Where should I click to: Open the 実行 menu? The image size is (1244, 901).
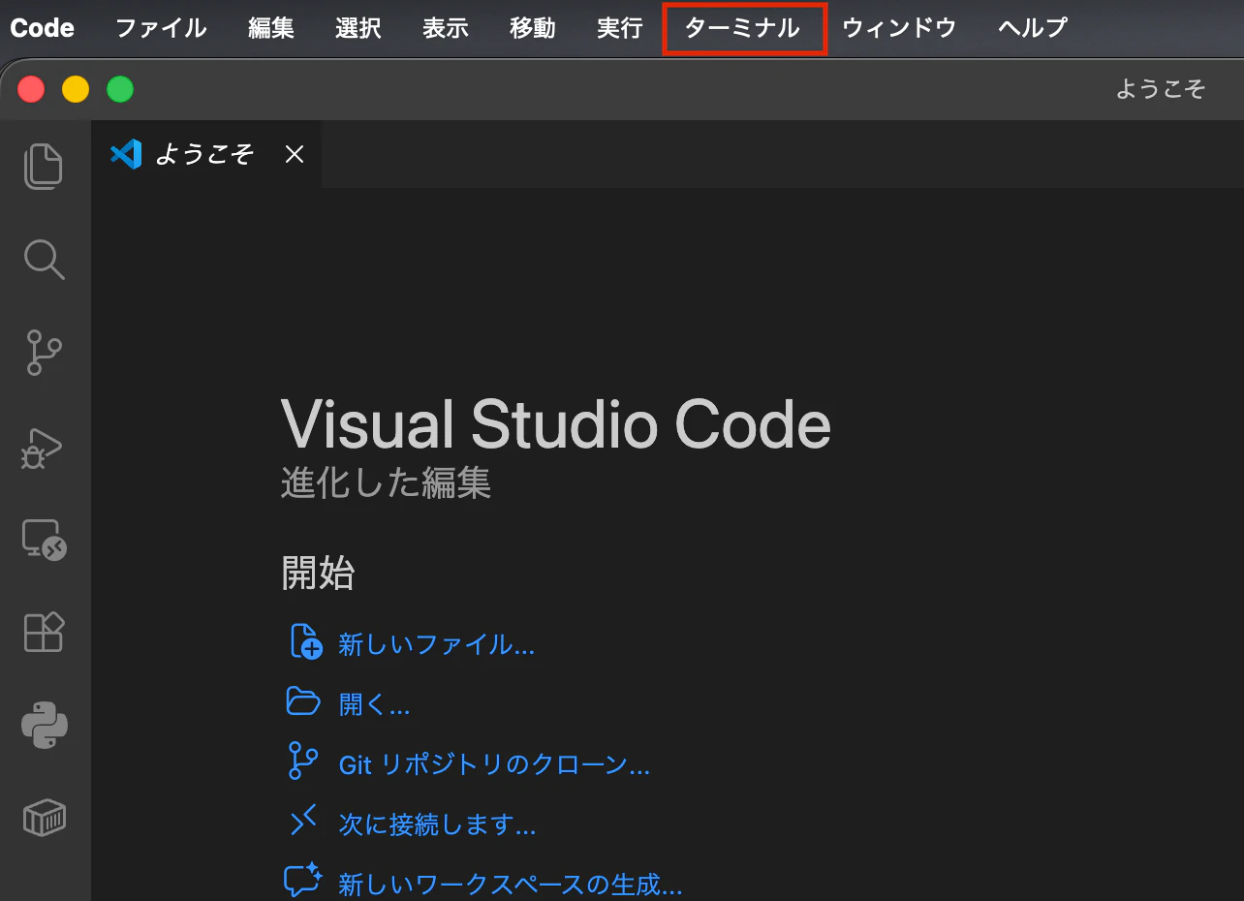(620, 28)
